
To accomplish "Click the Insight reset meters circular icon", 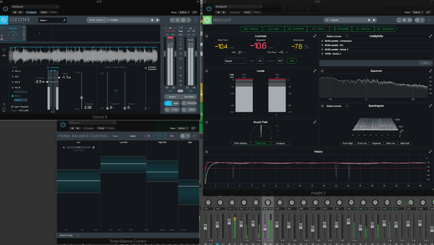I will (399, 20).
